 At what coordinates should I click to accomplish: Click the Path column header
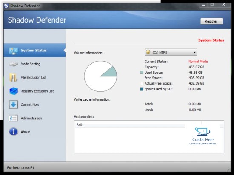(137, 125)
